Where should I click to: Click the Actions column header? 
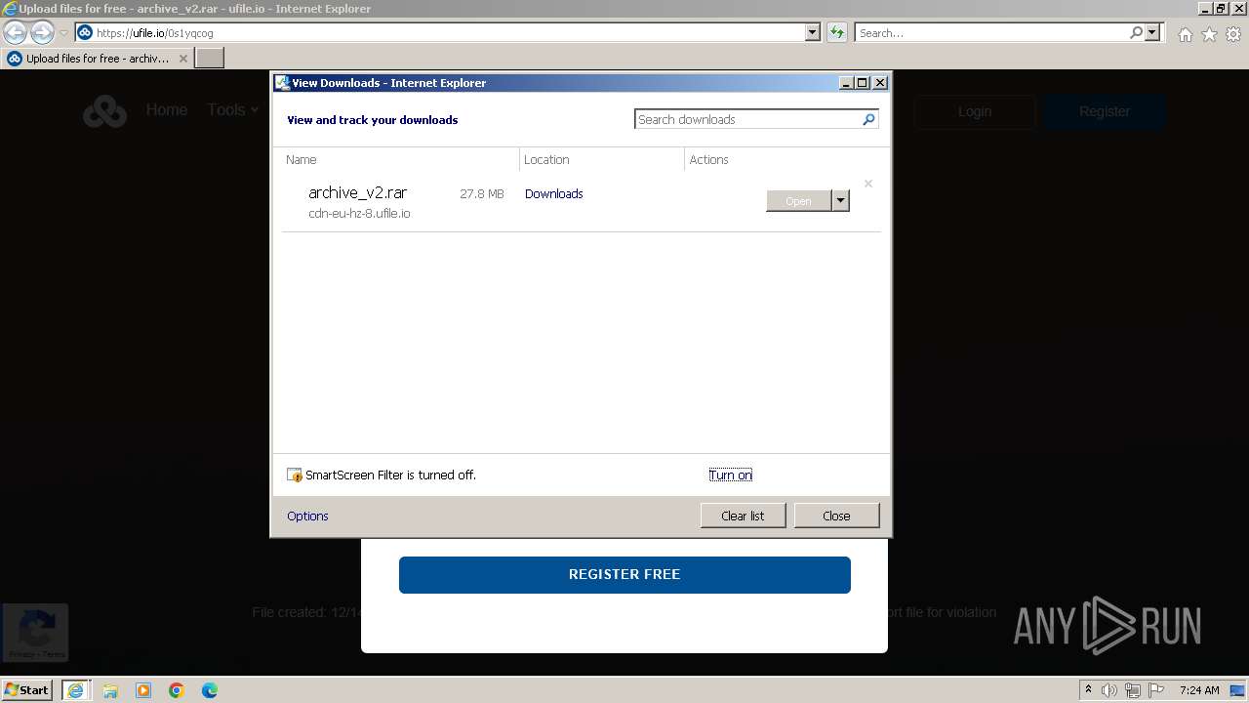coord(708,159)
